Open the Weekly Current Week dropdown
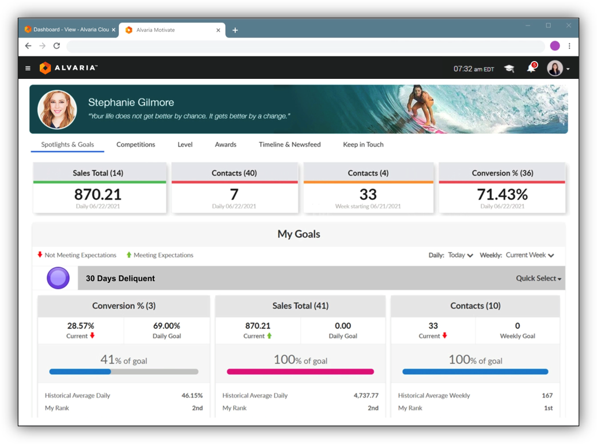The height and width of the screenshot is (444, 597). click(529, 255)
